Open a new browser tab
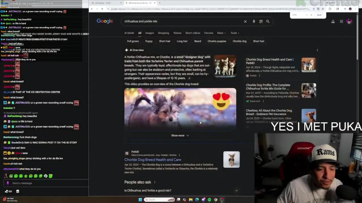The image size is (362, 203). (160, 3)
